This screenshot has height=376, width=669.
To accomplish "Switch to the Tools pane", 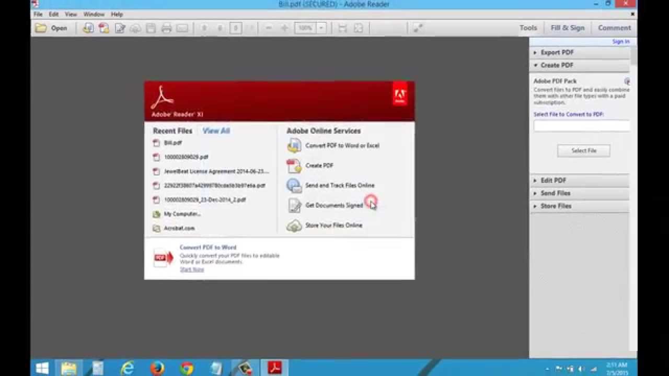I will coord(528,28).
